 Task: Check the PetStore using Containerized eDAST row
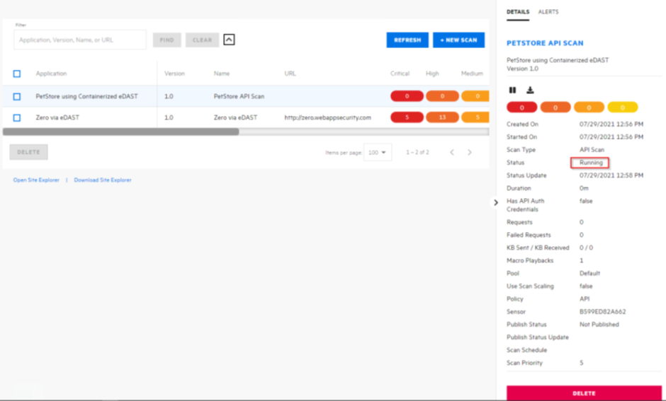pos(17,97)
